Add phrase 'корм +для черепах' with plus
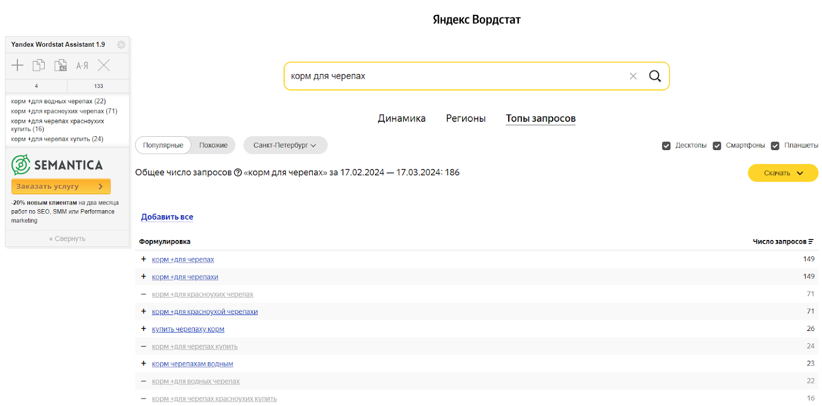 (143, 259)
